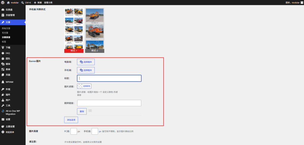Click the All-in-One WP Migration icon
This screenshot has width=304, height=145.
pyautogui.click(x=3, y=111)
